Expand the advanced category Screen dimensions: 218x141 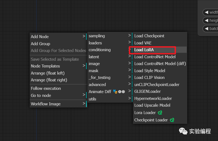pyautogui.click(x=110, y=85)
